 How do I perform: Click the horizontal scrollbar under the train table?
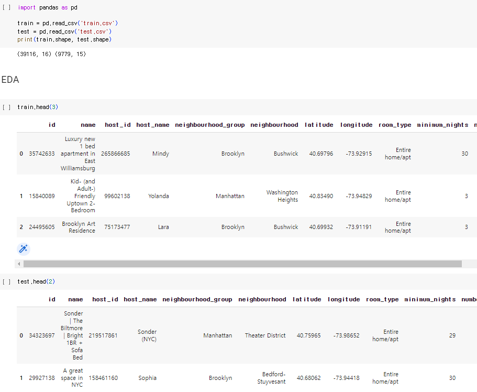point(242,264)
